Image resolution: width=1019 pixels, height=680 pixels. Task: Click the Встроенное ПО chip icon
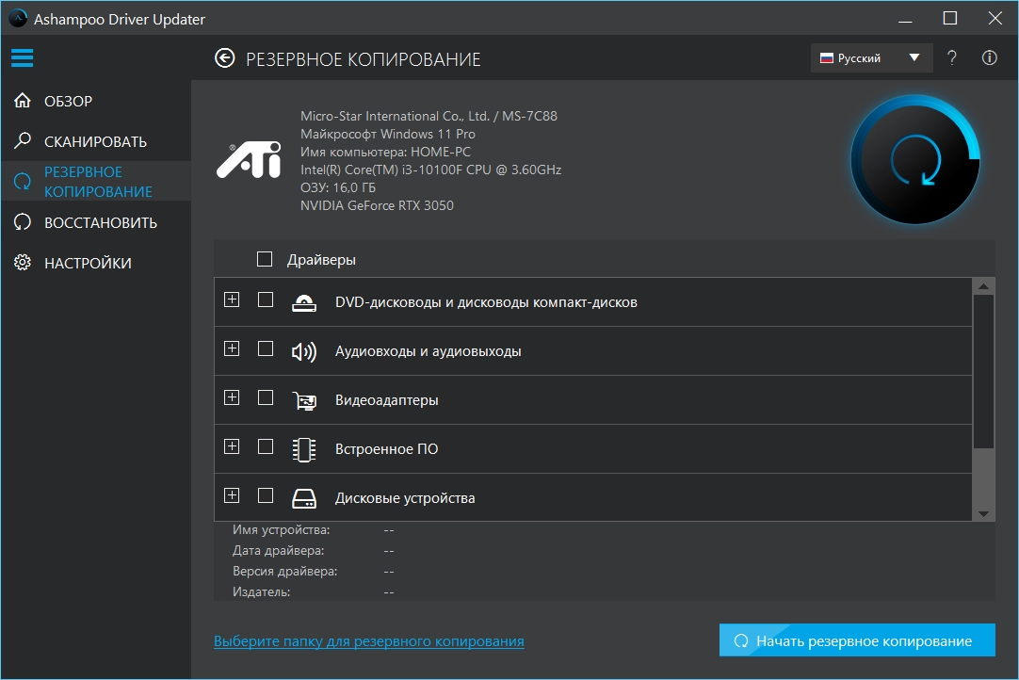click(x=303, y=449)
